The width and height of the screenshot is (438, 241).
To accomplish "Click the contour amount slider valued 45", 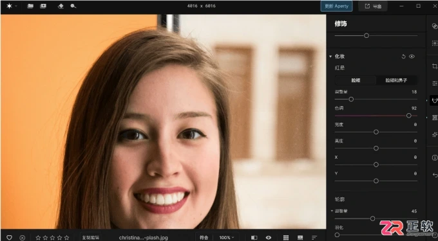I will [376, 219].
